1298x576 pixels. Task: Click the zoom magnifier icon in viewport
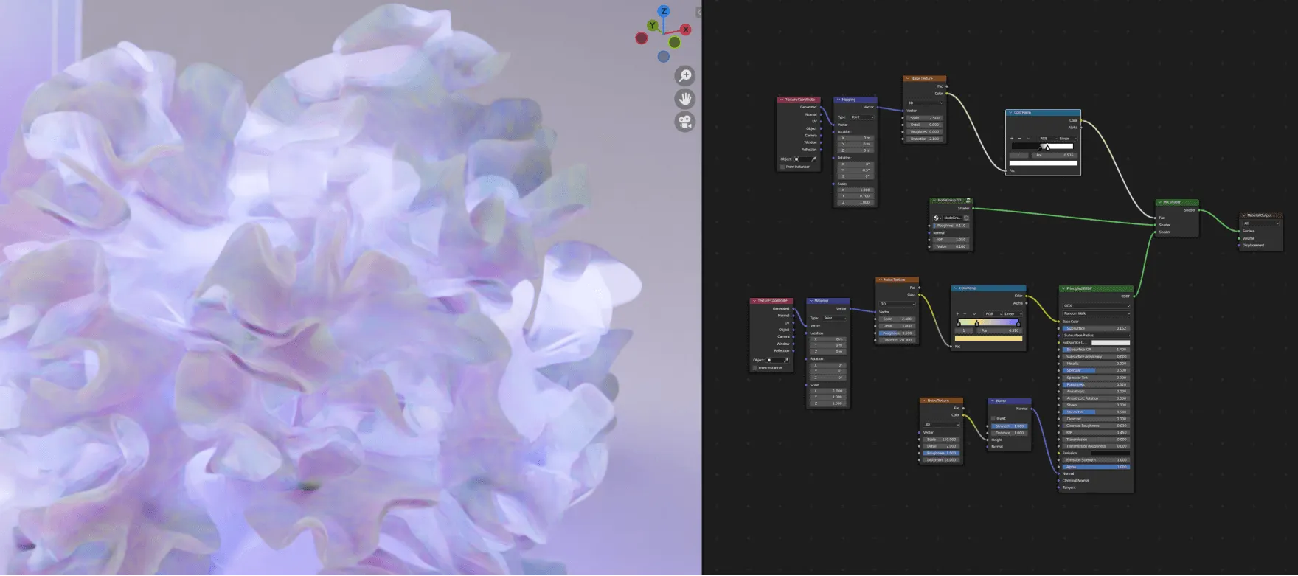685,75
